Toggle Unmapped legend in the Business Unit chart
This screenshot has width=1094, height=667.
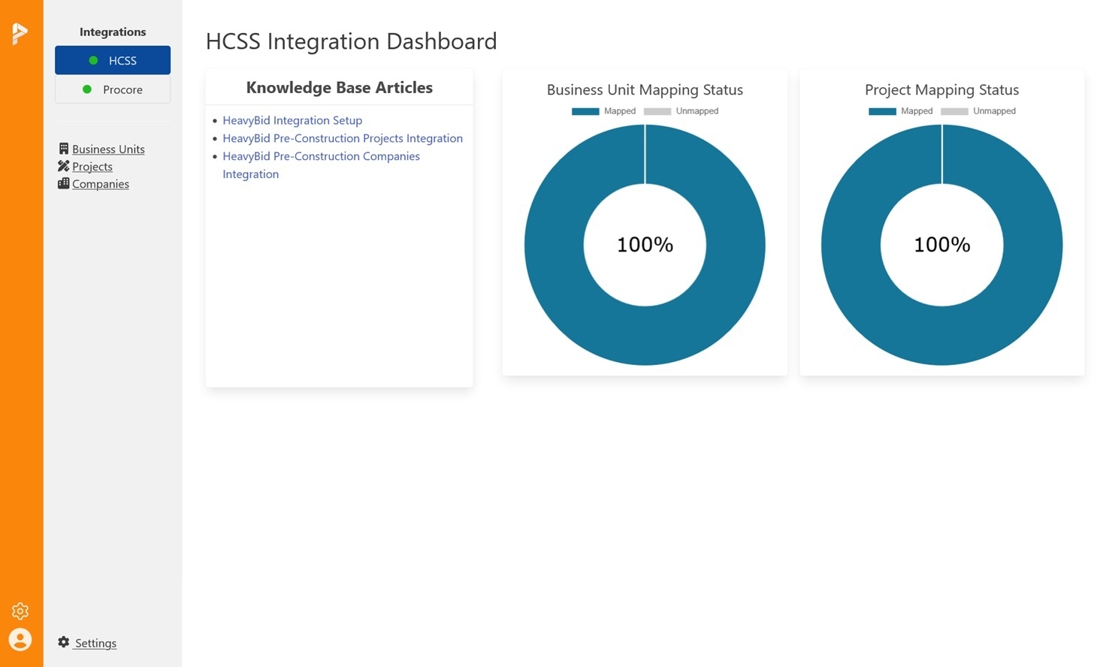681,111
